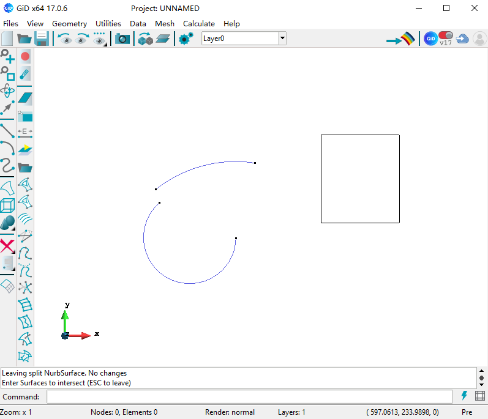Image resolution: width=488 pixels, height=419 pixels.
Task: Select the Pan/Move view arrow tool
Action: coord(7,108)
